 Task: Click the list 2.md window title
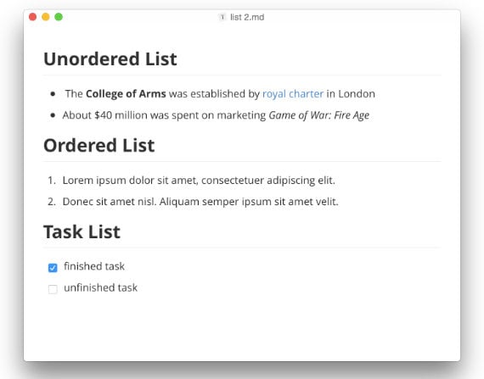tap(247, 17)
